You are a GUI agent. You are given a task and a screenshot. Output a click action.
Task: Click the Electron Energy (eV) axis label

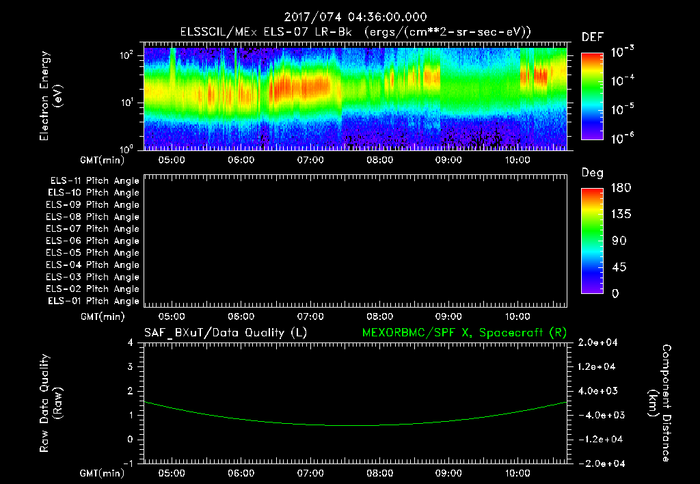tap(51, 96)
